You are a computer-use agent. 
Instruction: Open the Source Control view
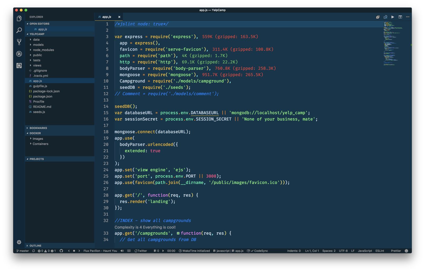point(19,42)
